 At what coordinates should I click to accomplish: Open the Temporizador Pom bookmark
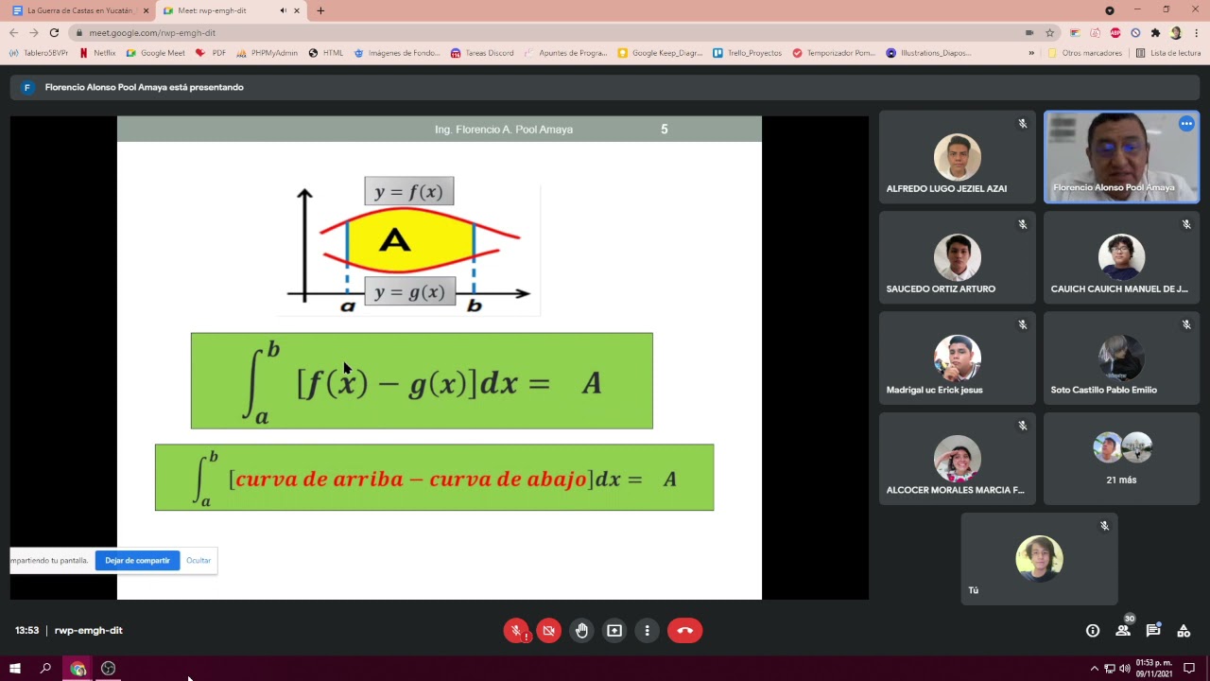point(835,53)
